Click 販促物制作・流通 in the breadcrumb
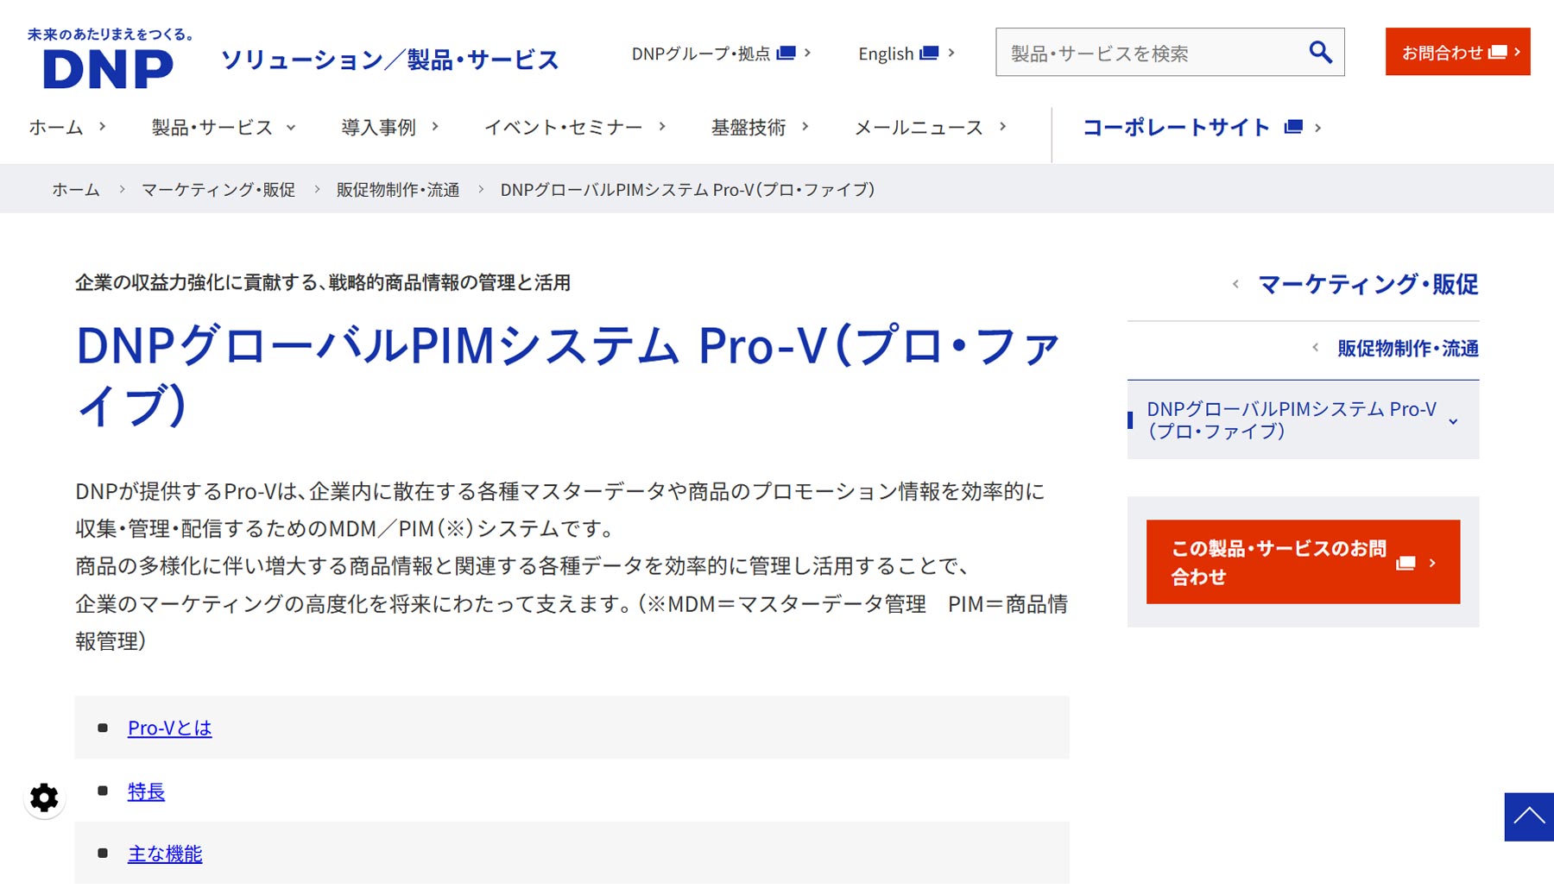Viewport: 1554px width, 889px height. point(398,190)
